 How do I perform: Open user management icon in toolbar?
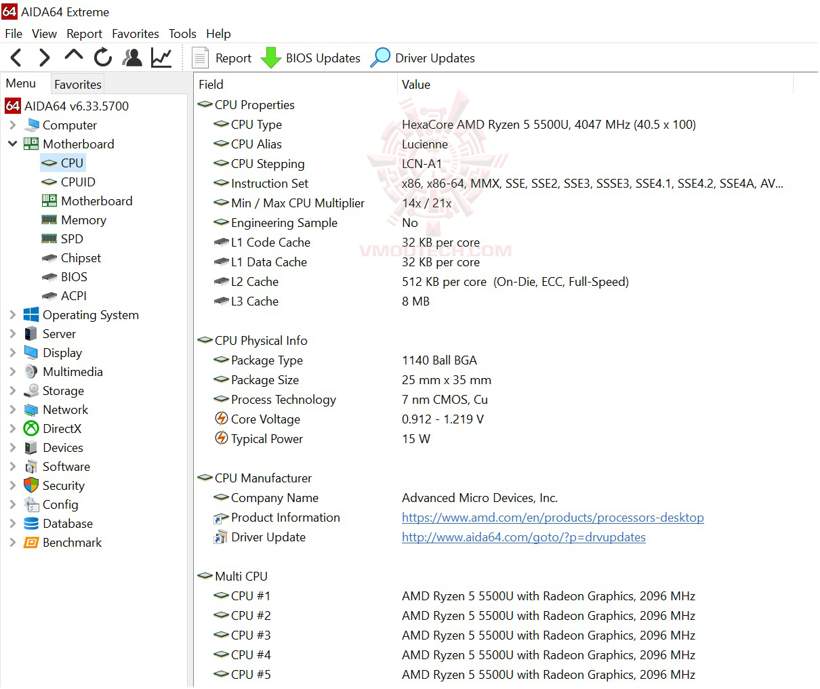click(x=132, y=58)
